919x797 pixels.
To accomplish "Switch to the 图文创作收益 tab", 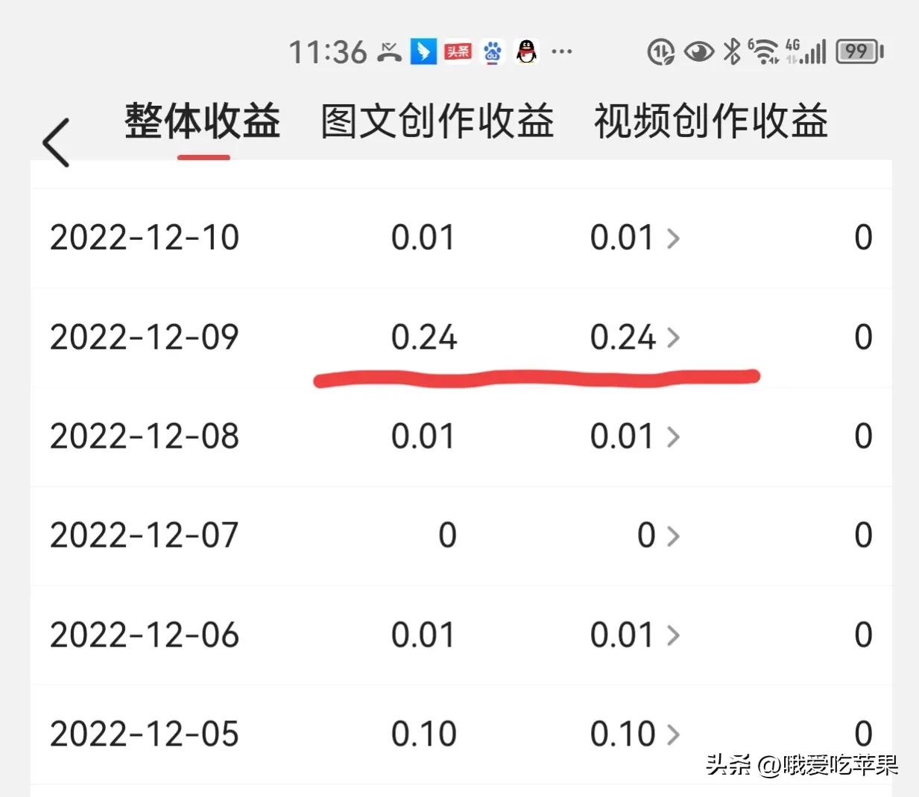I will pos(436,121).
